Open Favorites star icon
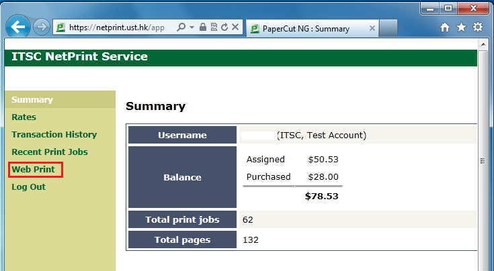The height and width of the screenshot is (271, 494). pos(461,28)
